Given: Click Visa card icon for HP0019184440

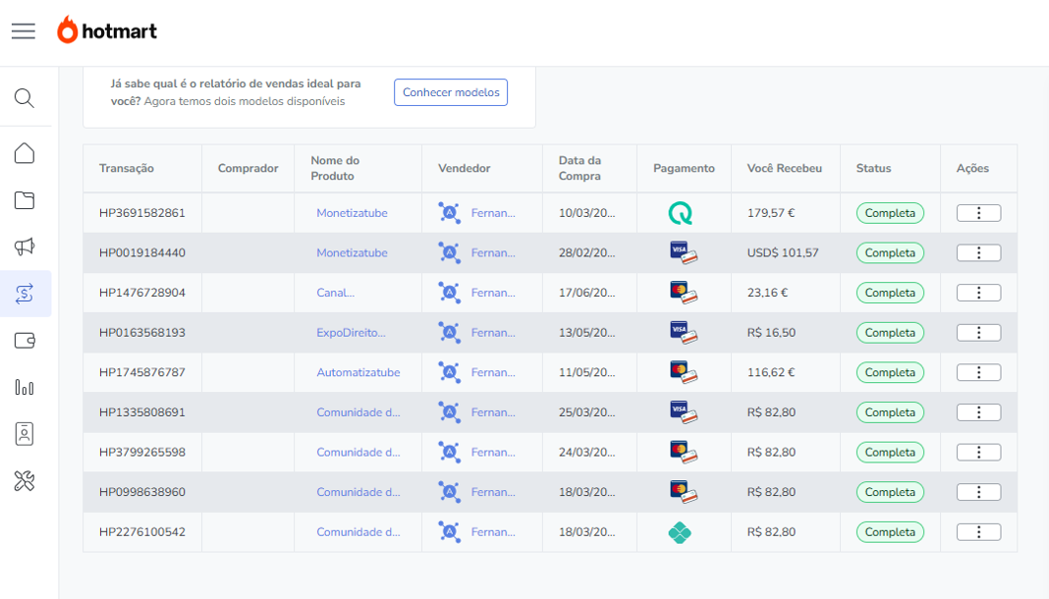Looking at the screenshot, I should click(683, 252).
